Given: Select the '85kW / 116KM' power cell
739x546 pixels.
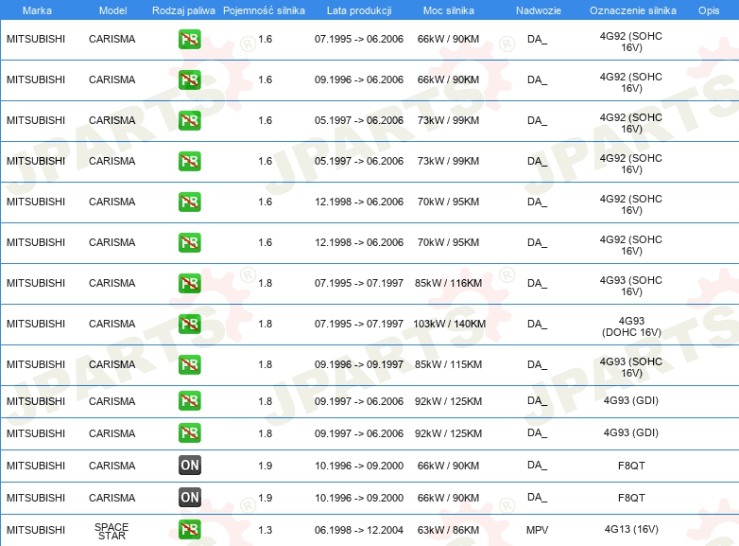Looking at the screenshot, I should (x=448, y=283).
